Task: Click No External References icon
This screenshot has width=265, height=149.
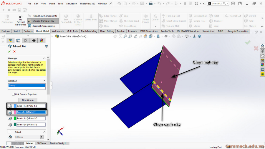Action: coord(21,20)
